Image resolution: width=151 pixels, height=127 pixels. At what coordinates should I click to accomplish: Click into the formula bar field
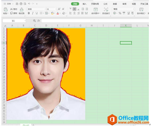pos(95,21)
